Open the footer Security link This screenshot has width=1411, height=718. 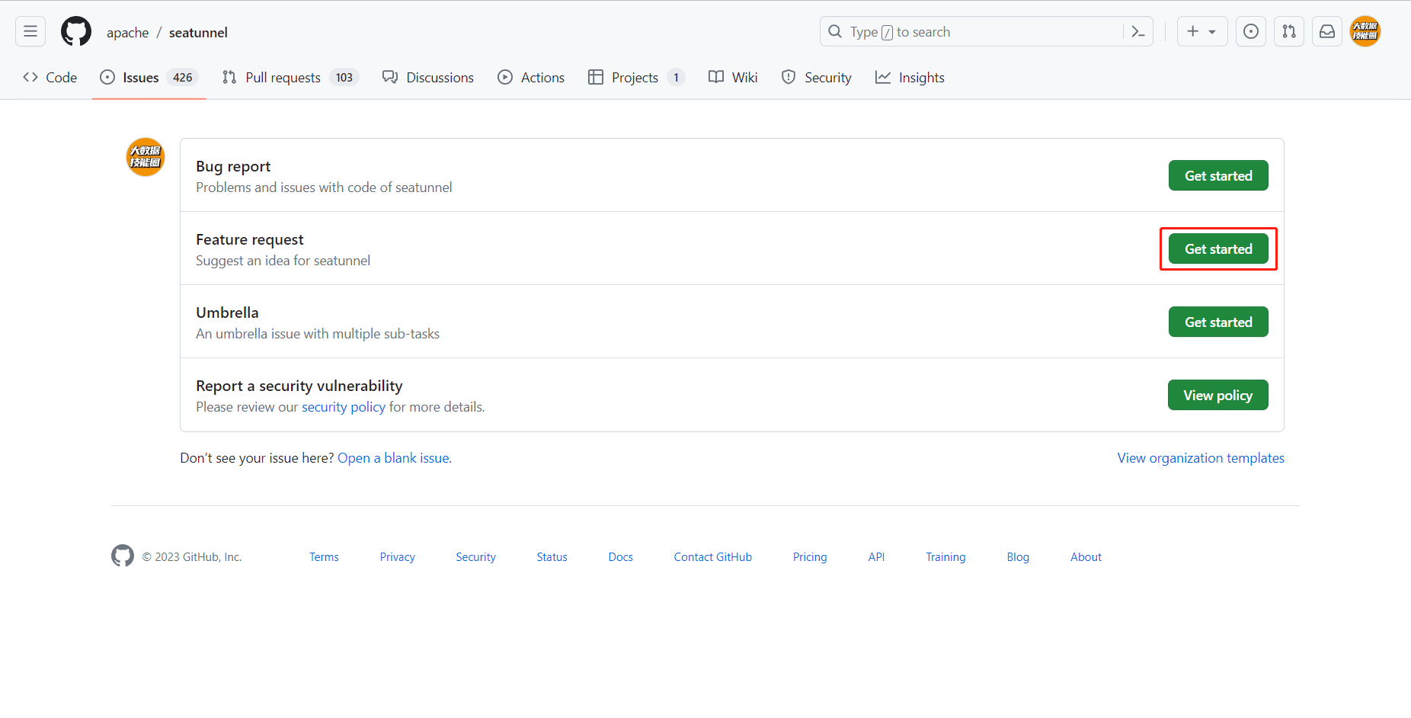[475, 557]
